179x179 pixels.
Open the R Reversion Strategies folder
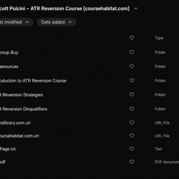click(x=21, y=95)
